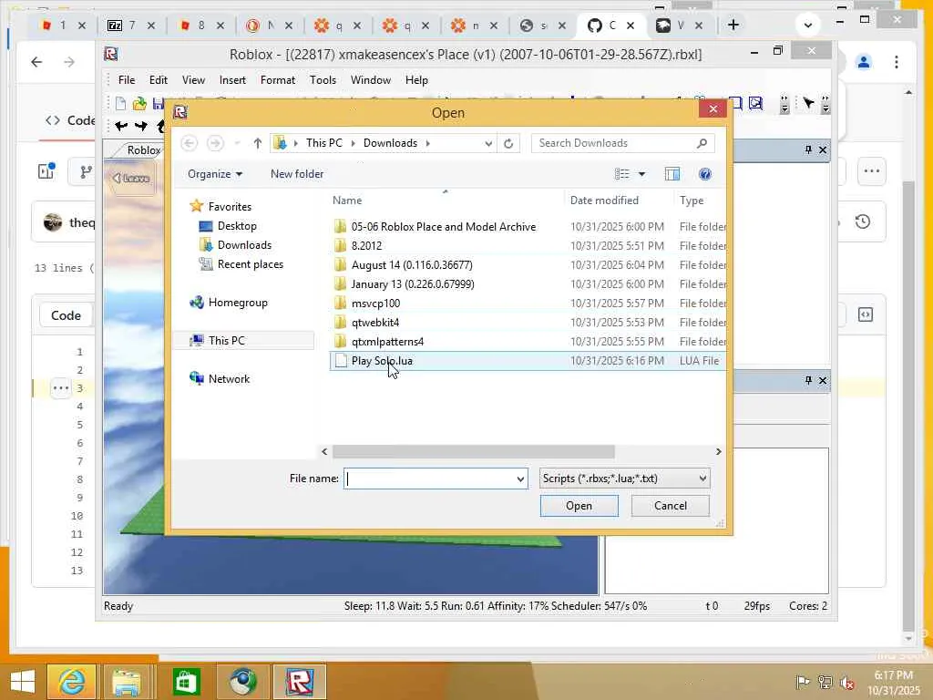Click the redo arrow in Roblox toolbar

pos(141,126)
